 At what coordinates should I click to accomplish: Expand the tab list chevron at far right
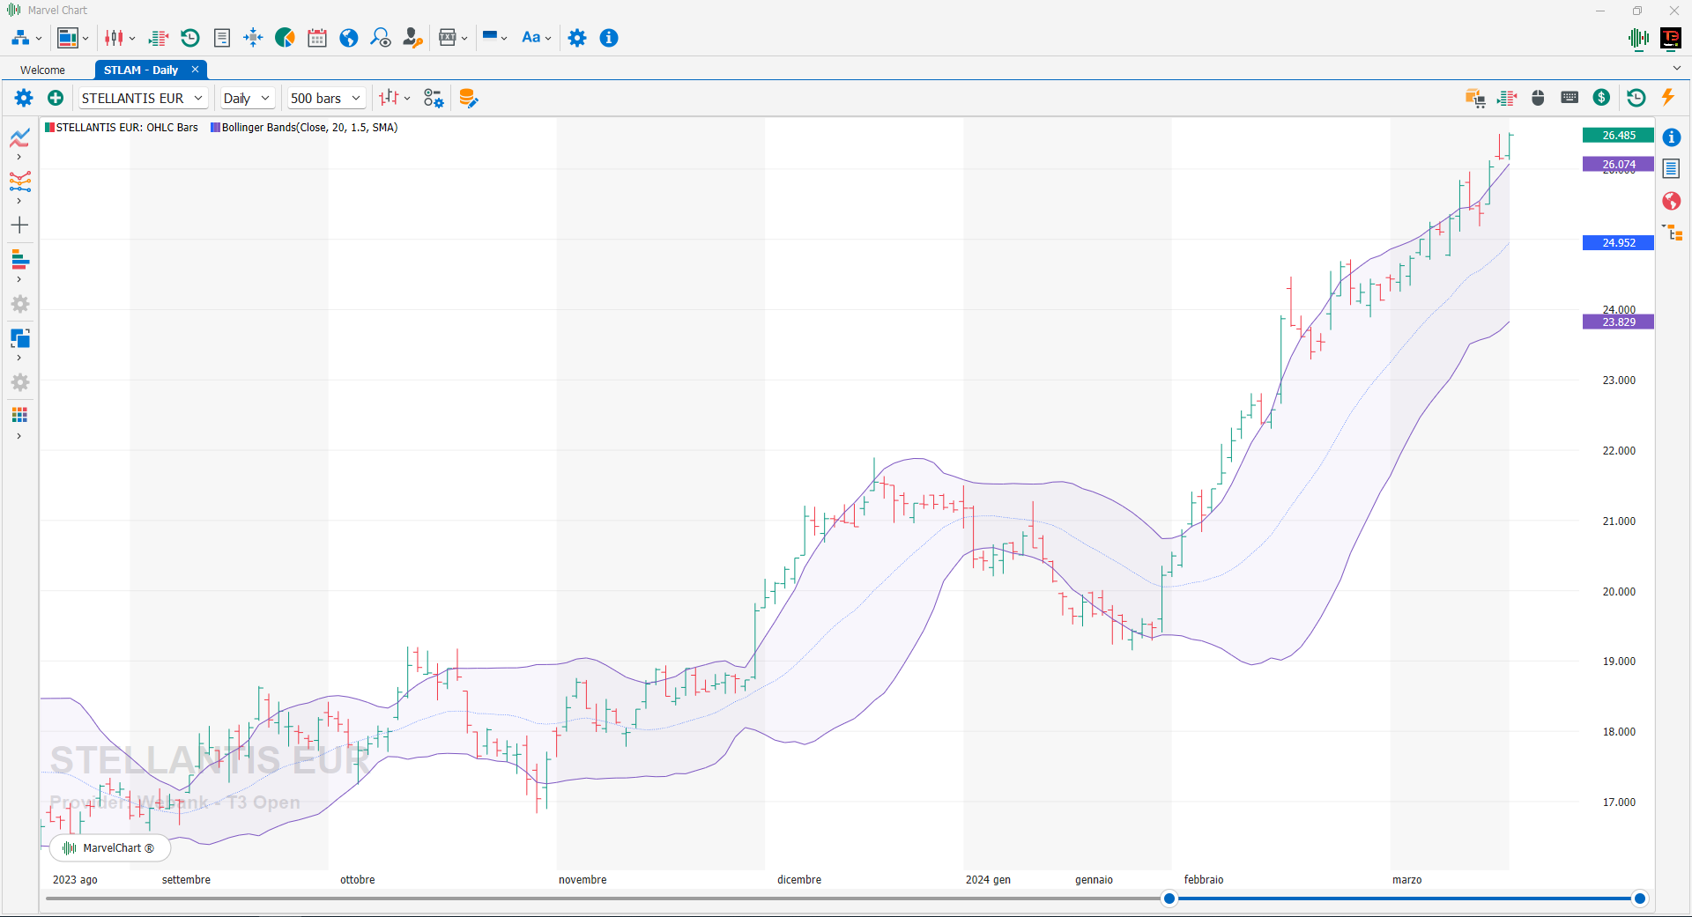tap(1676, 68)
